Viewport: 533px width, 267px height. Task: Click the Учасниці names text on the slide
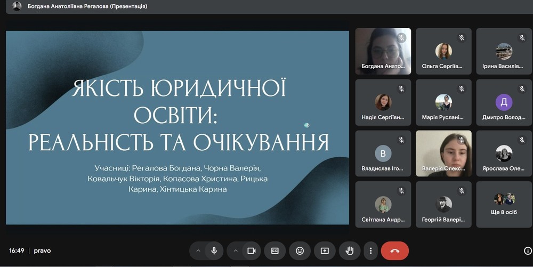[177, 179]
